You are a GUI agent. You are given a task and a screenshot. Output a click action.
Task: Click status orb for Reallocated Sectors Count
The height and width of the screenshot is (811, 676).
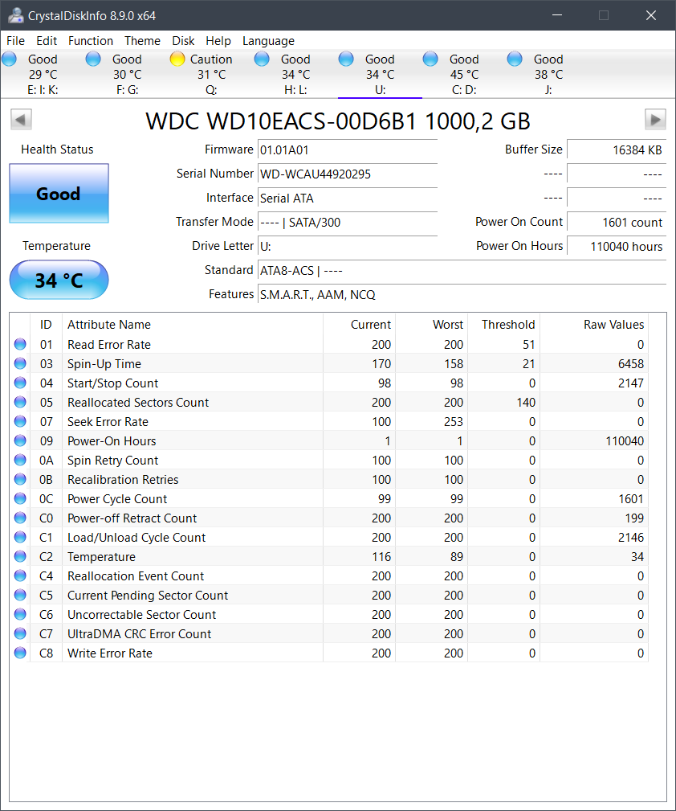point(20,402)
